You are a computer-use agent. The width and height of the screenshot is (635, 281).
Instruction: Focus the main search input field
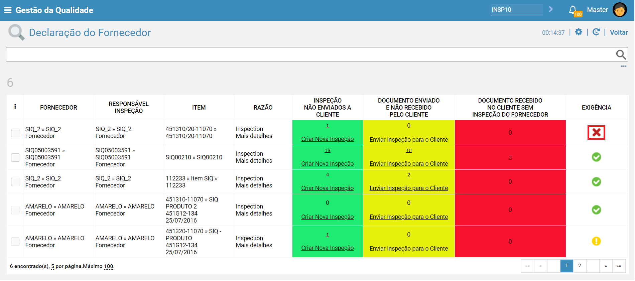click(x=311, y=54)
